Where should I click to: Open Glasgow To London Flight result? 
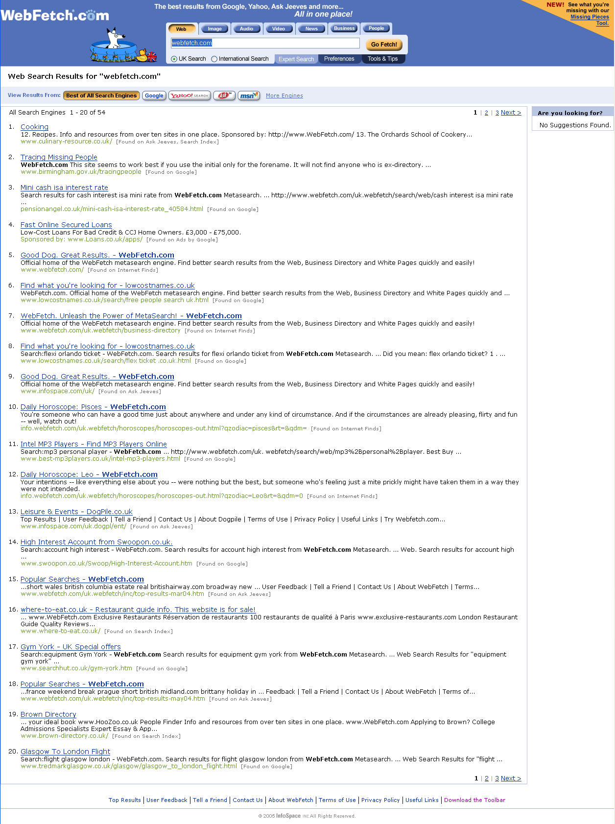coord(66,752)
